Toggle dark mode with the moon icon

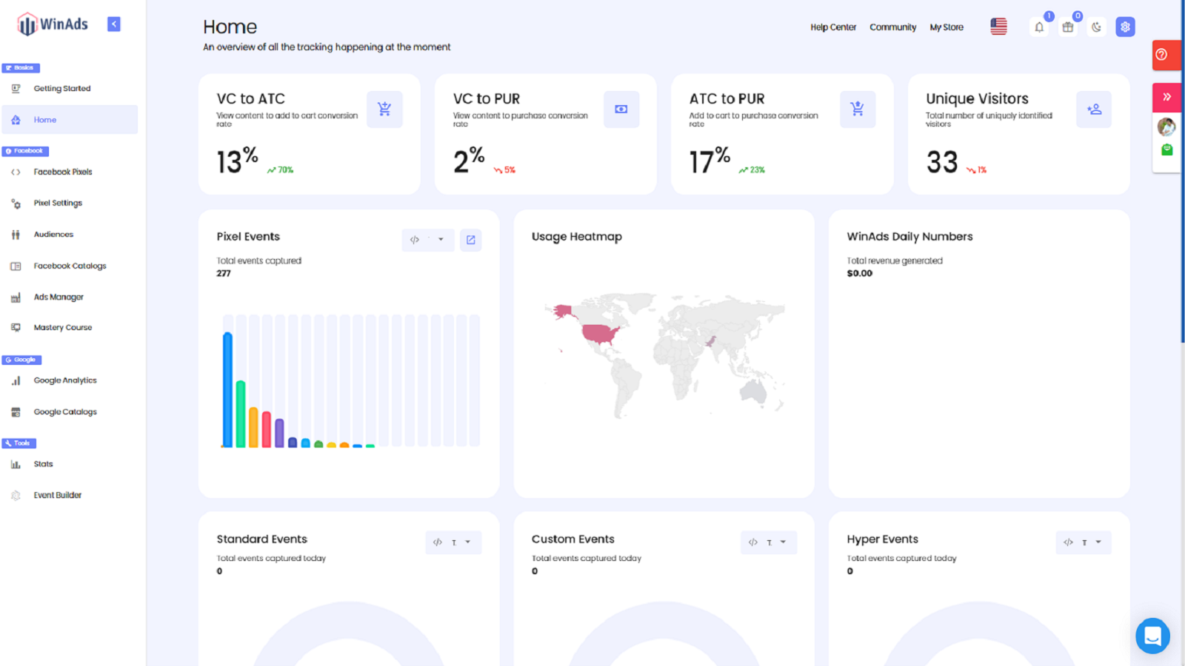pyautogui.click(x=1096, y=27)
